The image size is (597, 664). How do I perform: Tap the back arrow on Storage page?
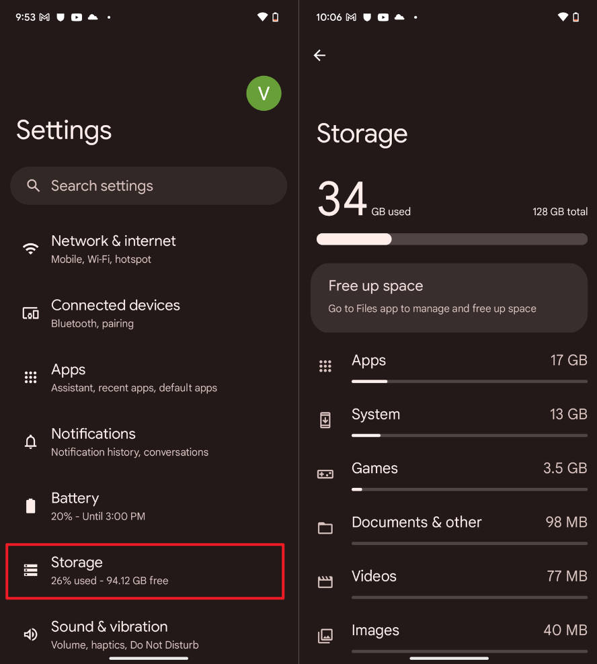319,56
